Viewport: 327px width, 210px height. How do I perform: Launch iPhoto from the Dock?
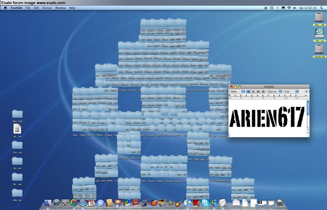click(x=162, y=203)
